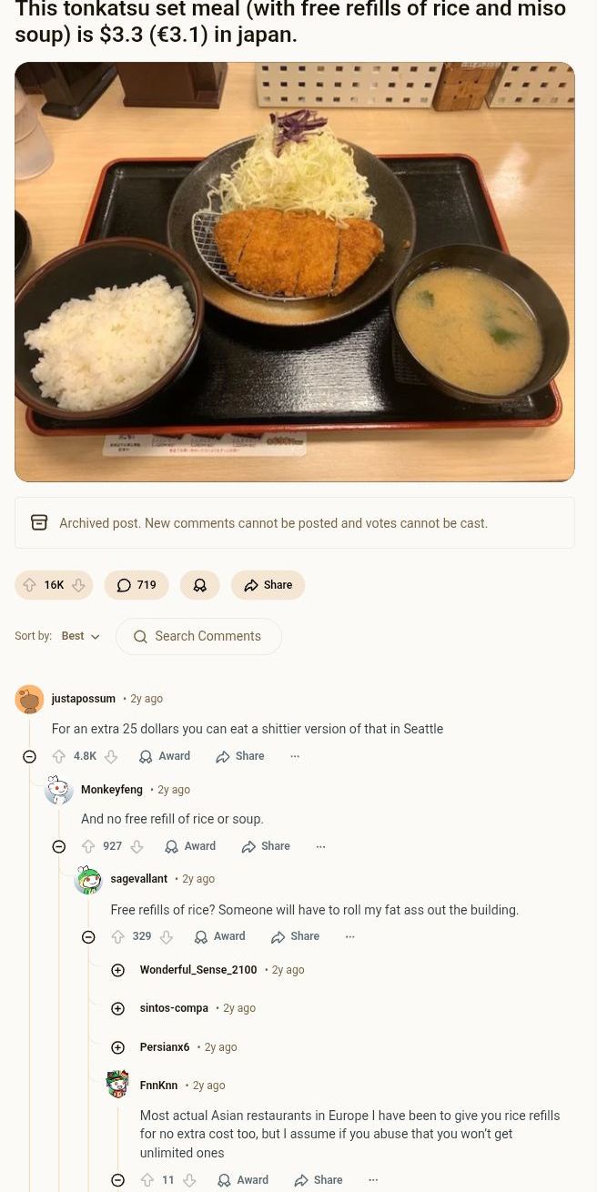Focus the Search Comments field
Screen dimensions: 597x1192
pyautogui.click(x=198, y=636)
